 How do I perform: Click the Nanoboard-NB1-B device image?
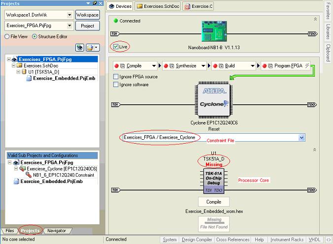point(214,31)
